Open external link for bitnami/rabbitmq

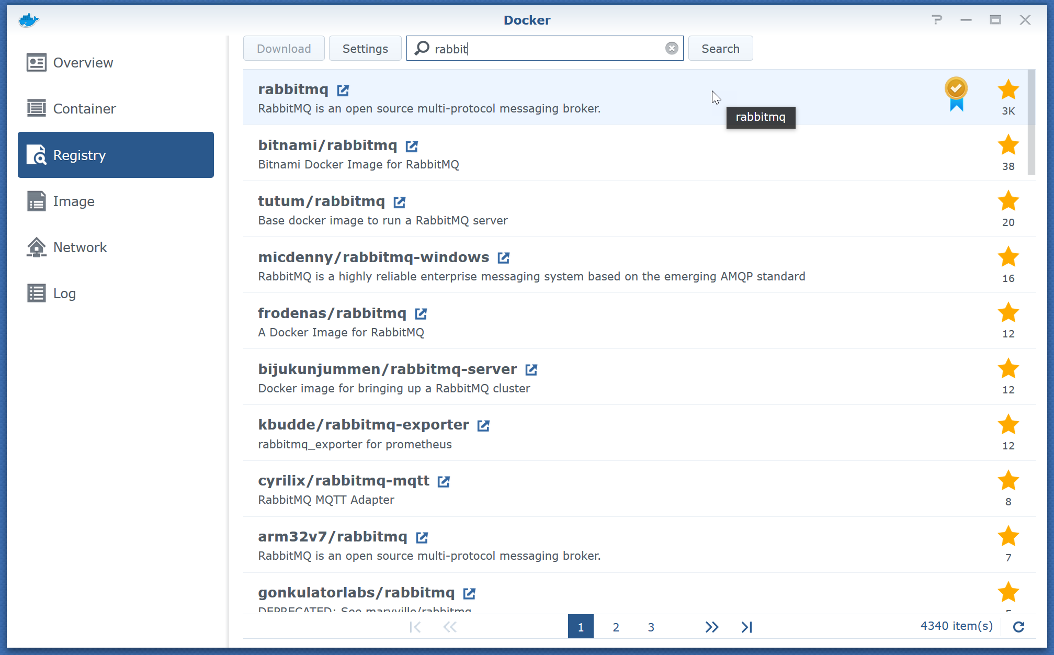pyautogui.click(x=412, y=146)
